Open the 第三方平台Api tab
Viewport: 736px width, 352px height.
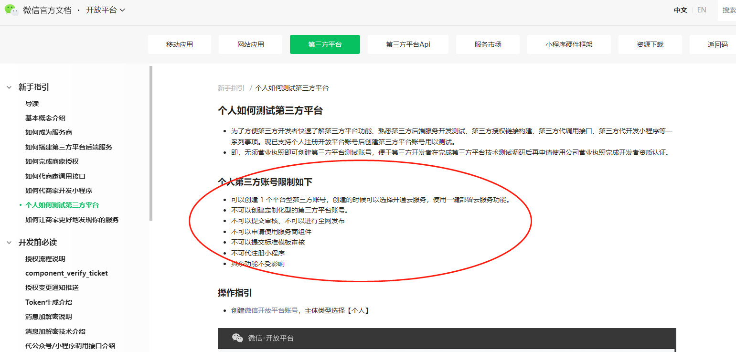click(408, 44)
